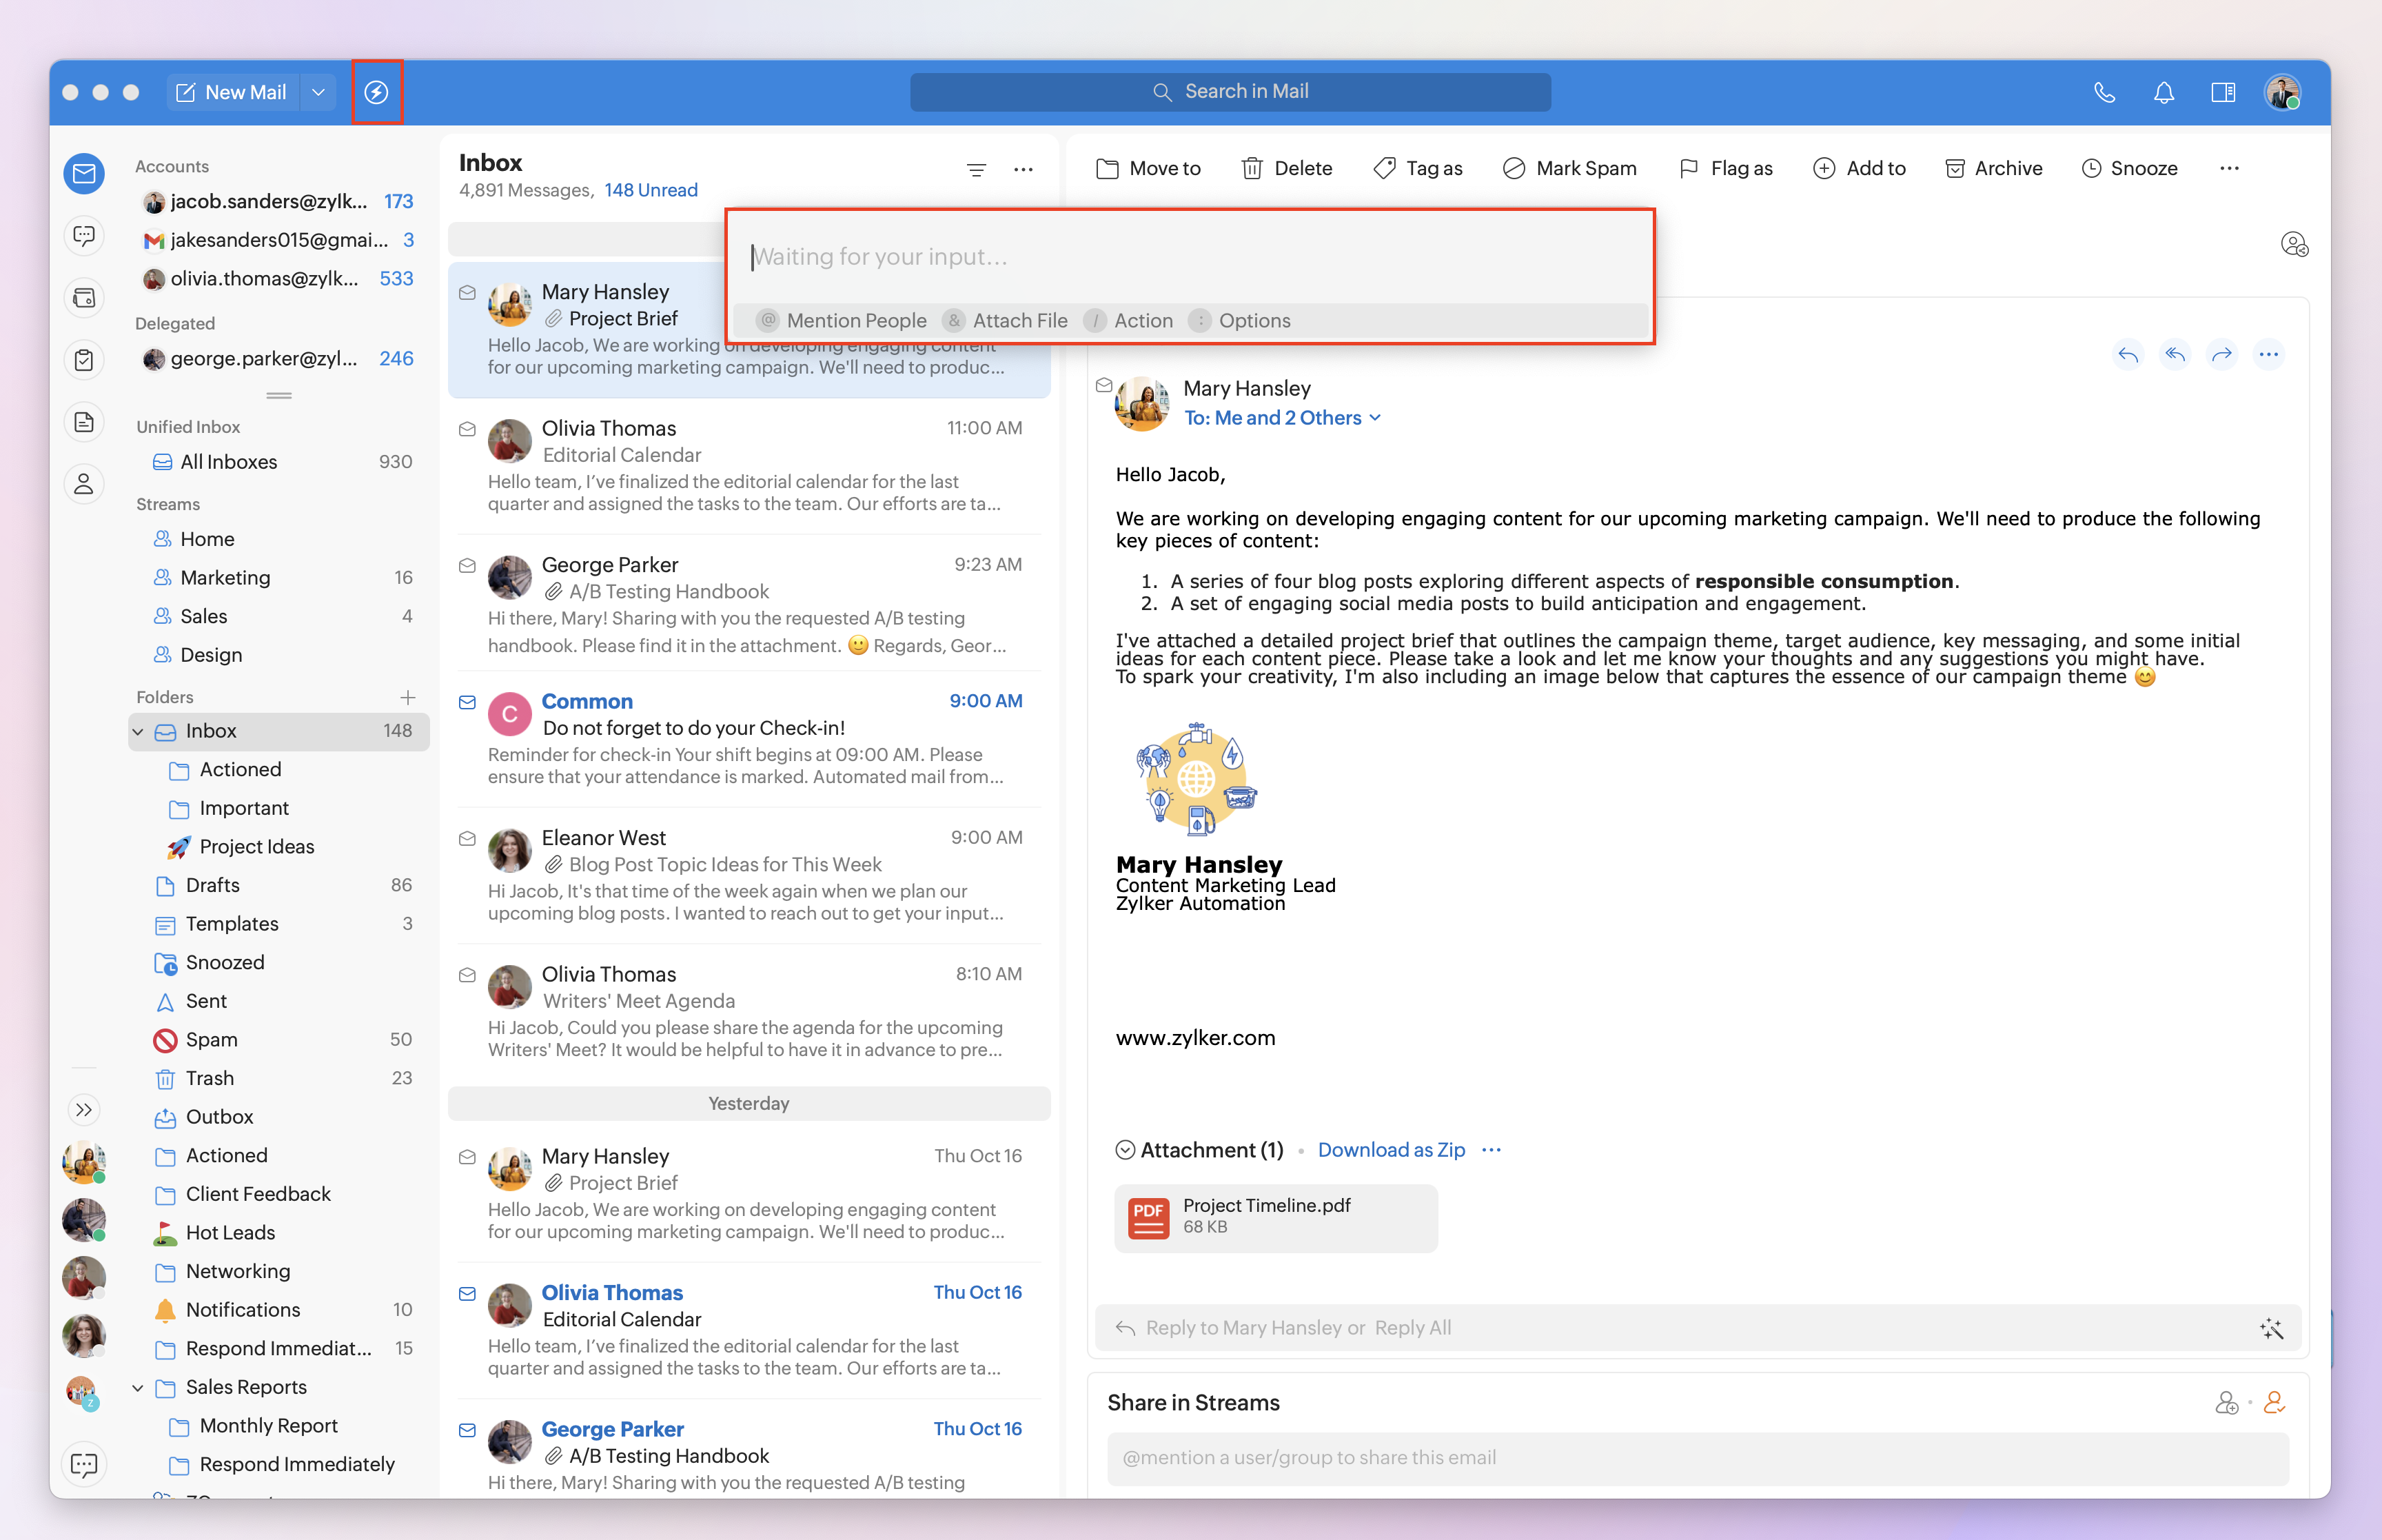Open the calendar icon in sidebar
This screenshot has height=1540, width=2382.
click(84, 298)
